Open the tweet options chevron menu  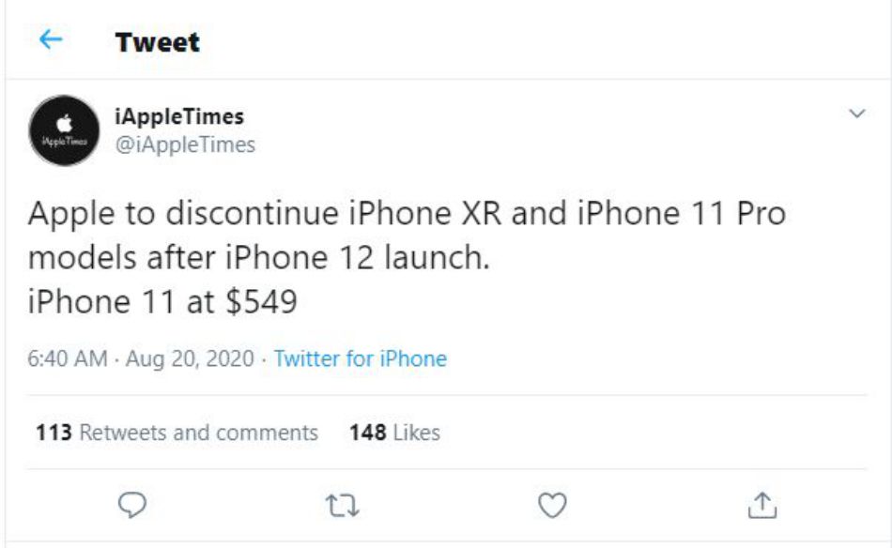[856, 114]
